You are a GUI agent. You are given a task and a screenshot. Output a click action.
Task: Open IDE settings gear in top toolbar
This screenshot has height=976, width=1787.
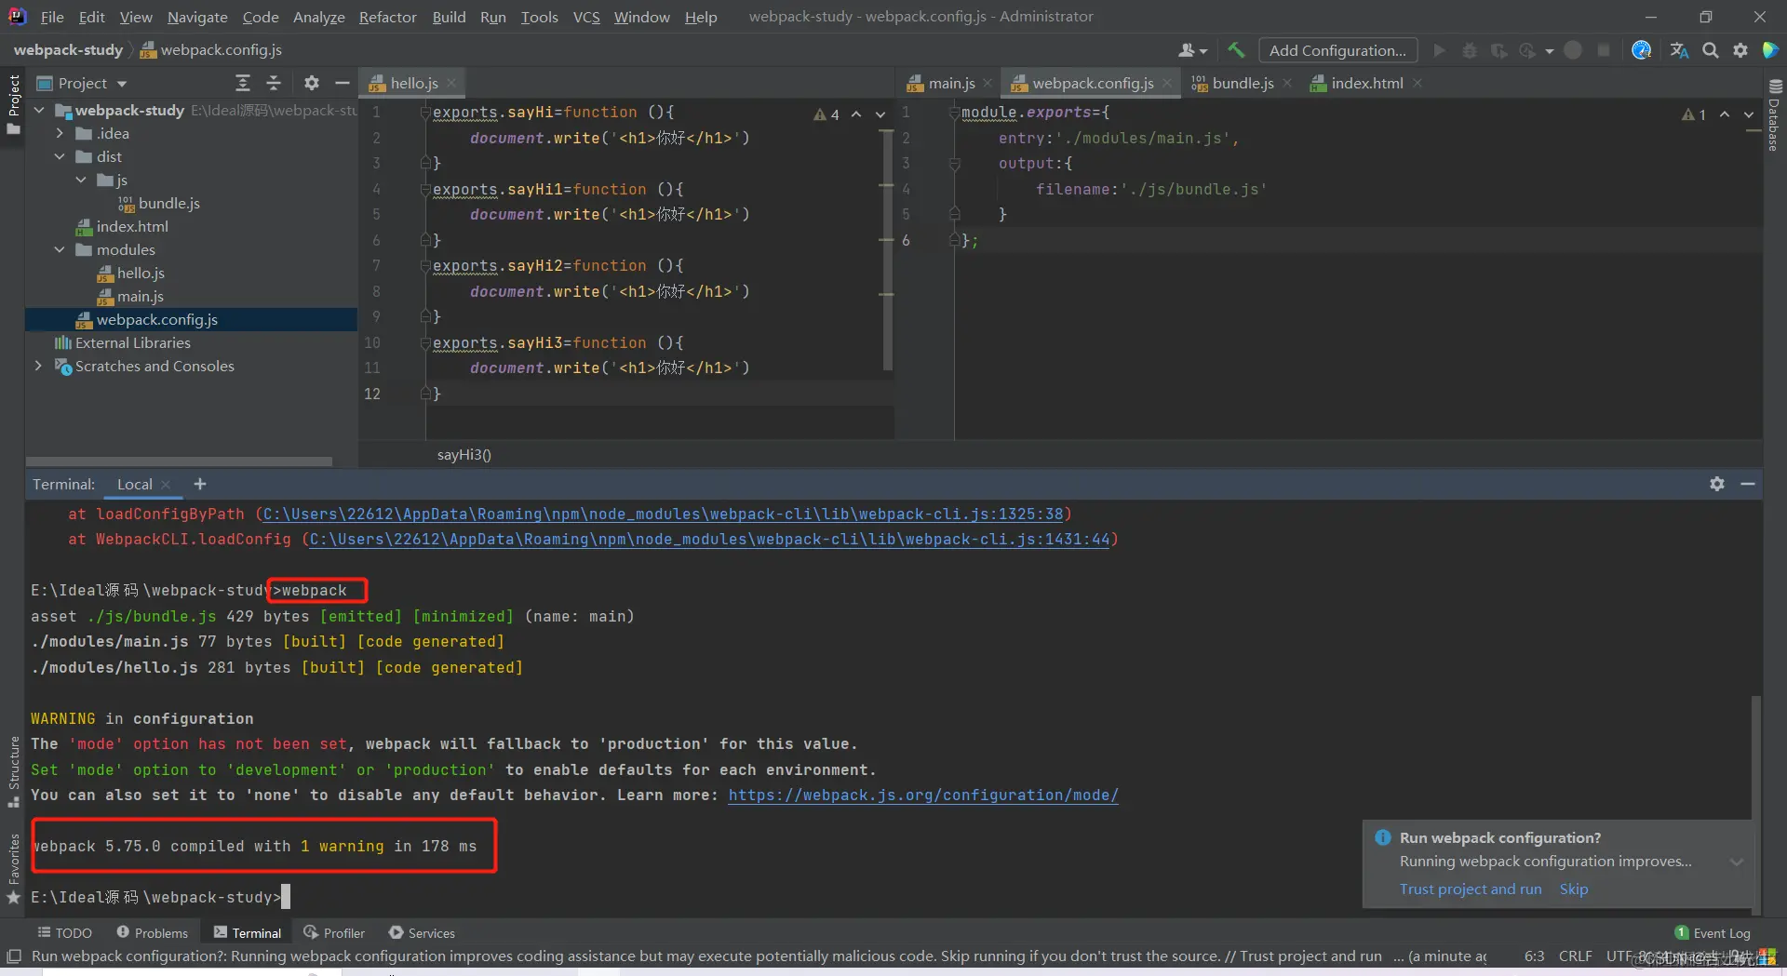(x=1740, y=50)
